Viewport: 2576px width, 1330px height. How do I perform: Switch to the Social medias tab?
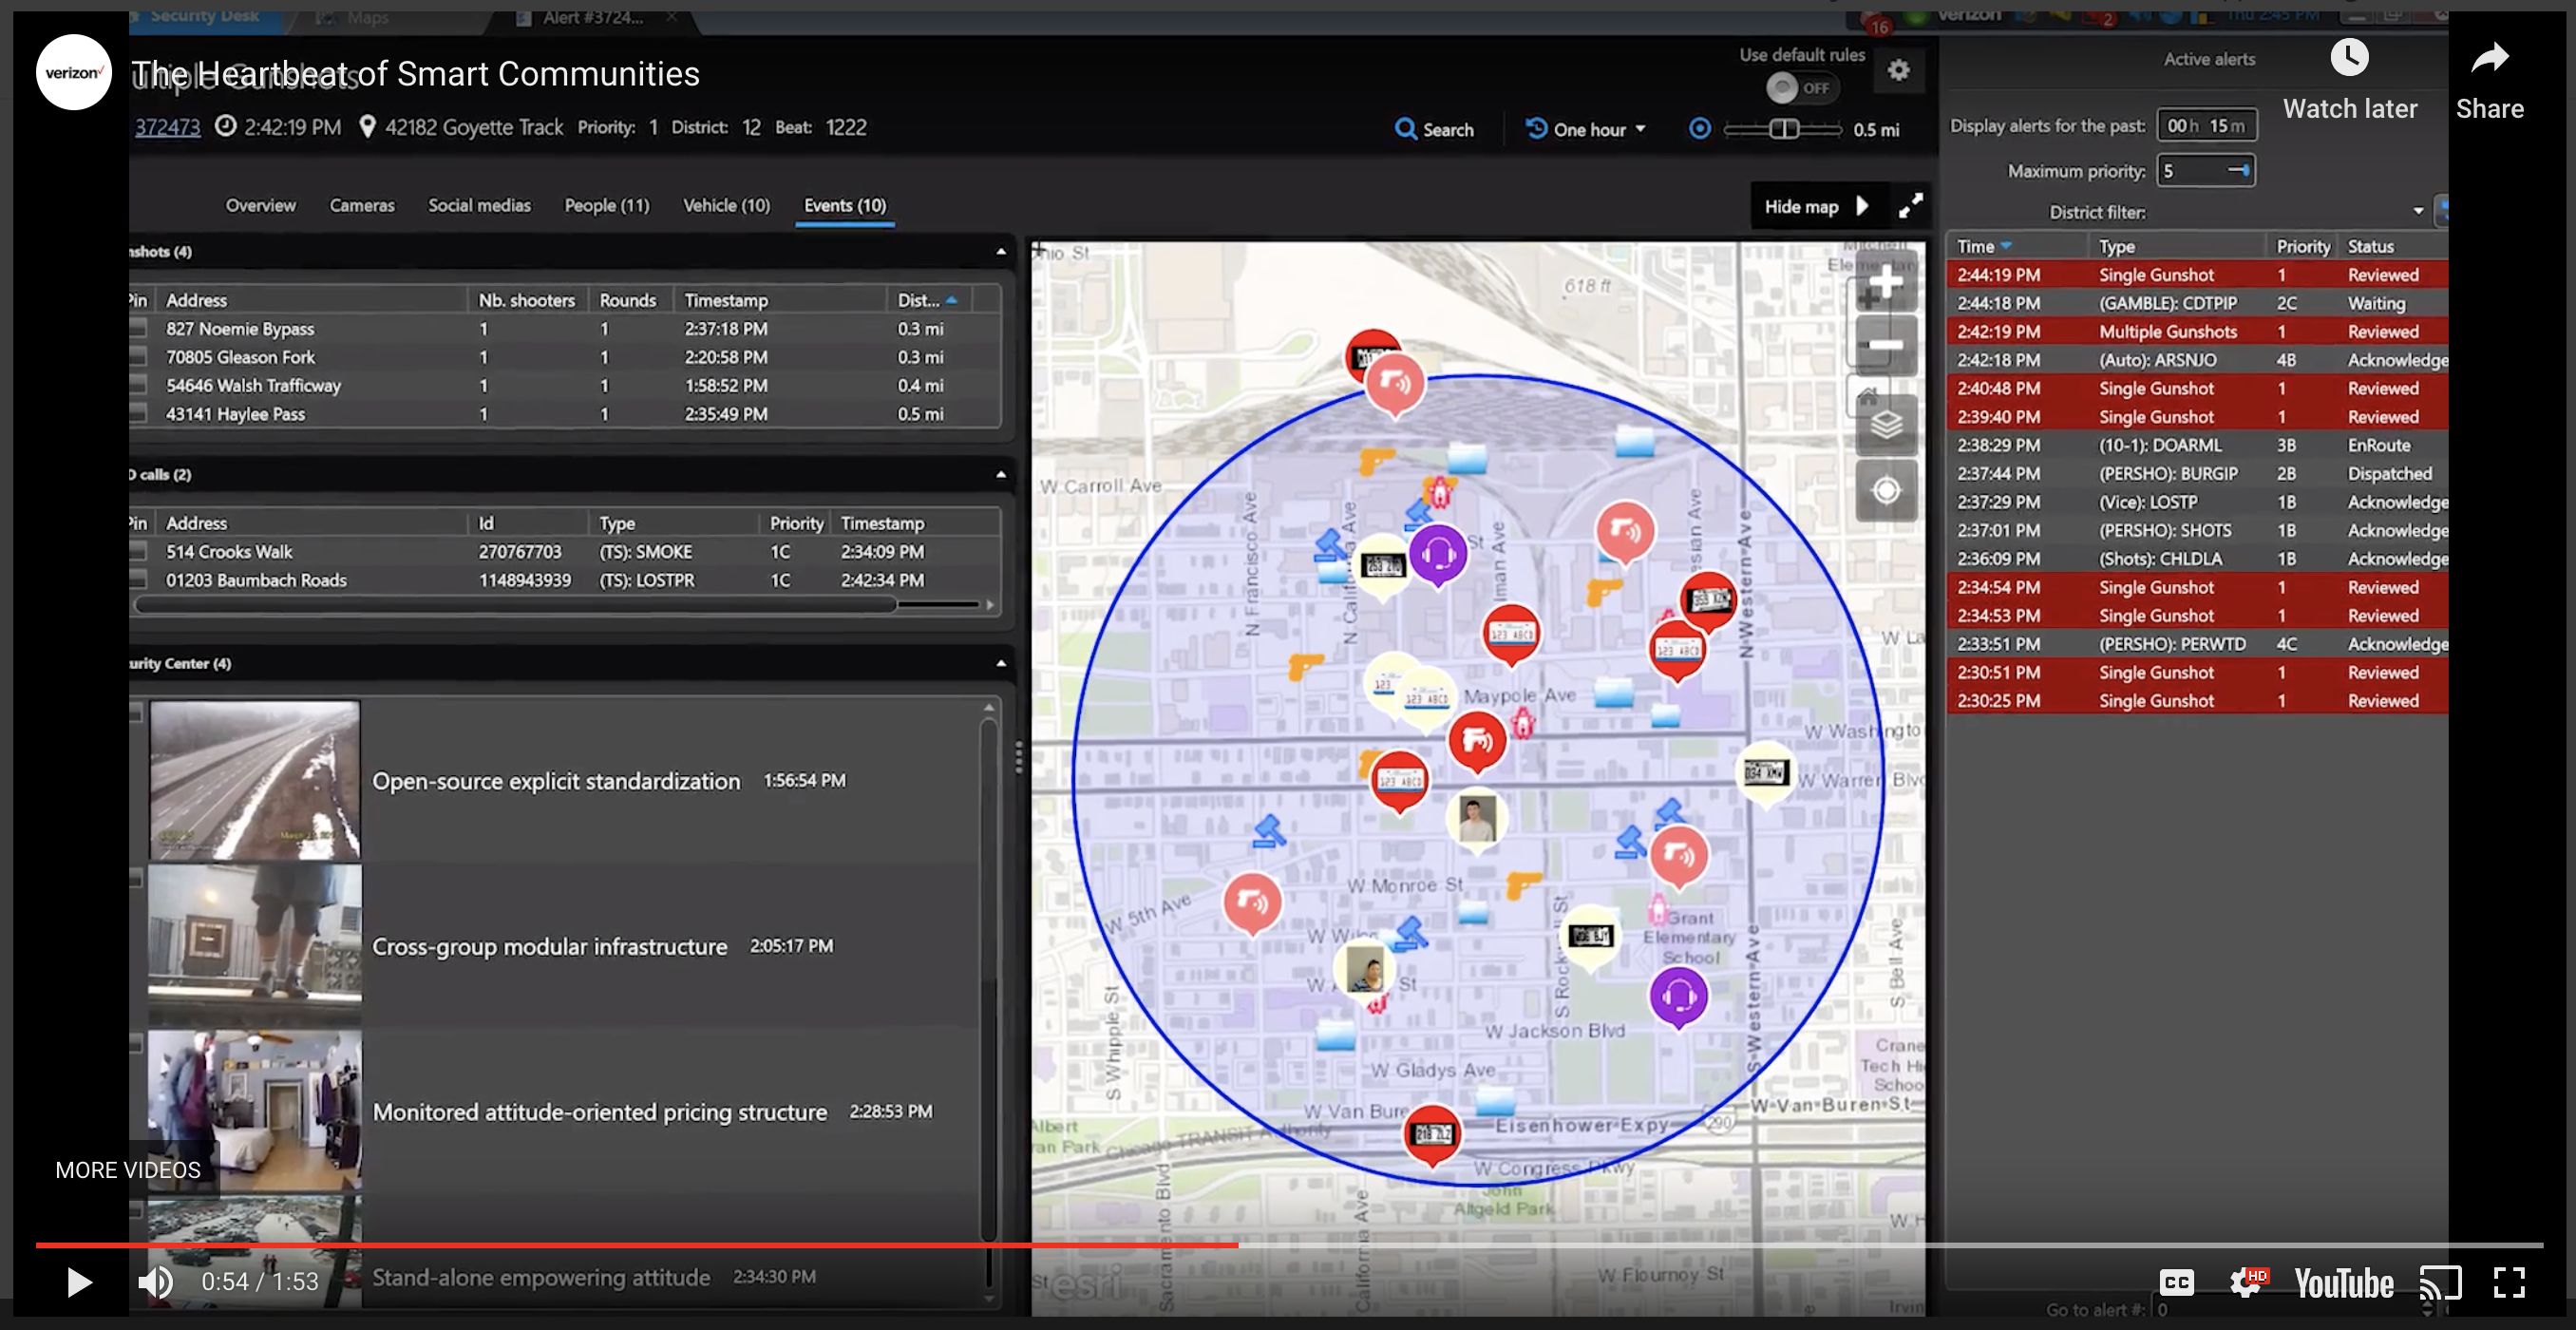tap(479, 205)
